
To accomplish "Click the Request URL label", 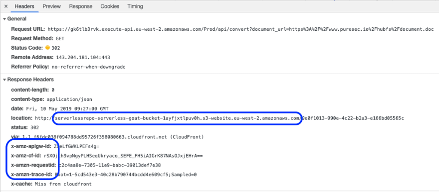I will click(x=28, y=29).
